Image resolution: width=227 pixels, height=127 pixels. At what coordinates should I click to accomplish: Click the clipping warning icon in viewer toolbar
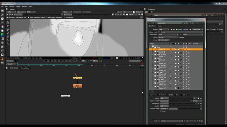coord(142,14)
